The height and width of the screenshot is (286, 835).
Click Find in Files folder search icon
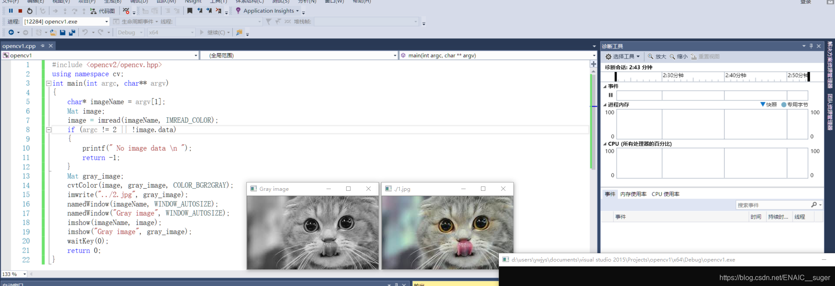click(x=239, y=32)
